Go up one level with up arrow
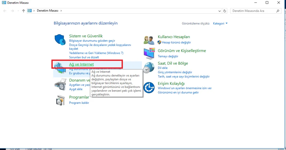The height and width of the screenshot is (150, 286). point(23,11)
